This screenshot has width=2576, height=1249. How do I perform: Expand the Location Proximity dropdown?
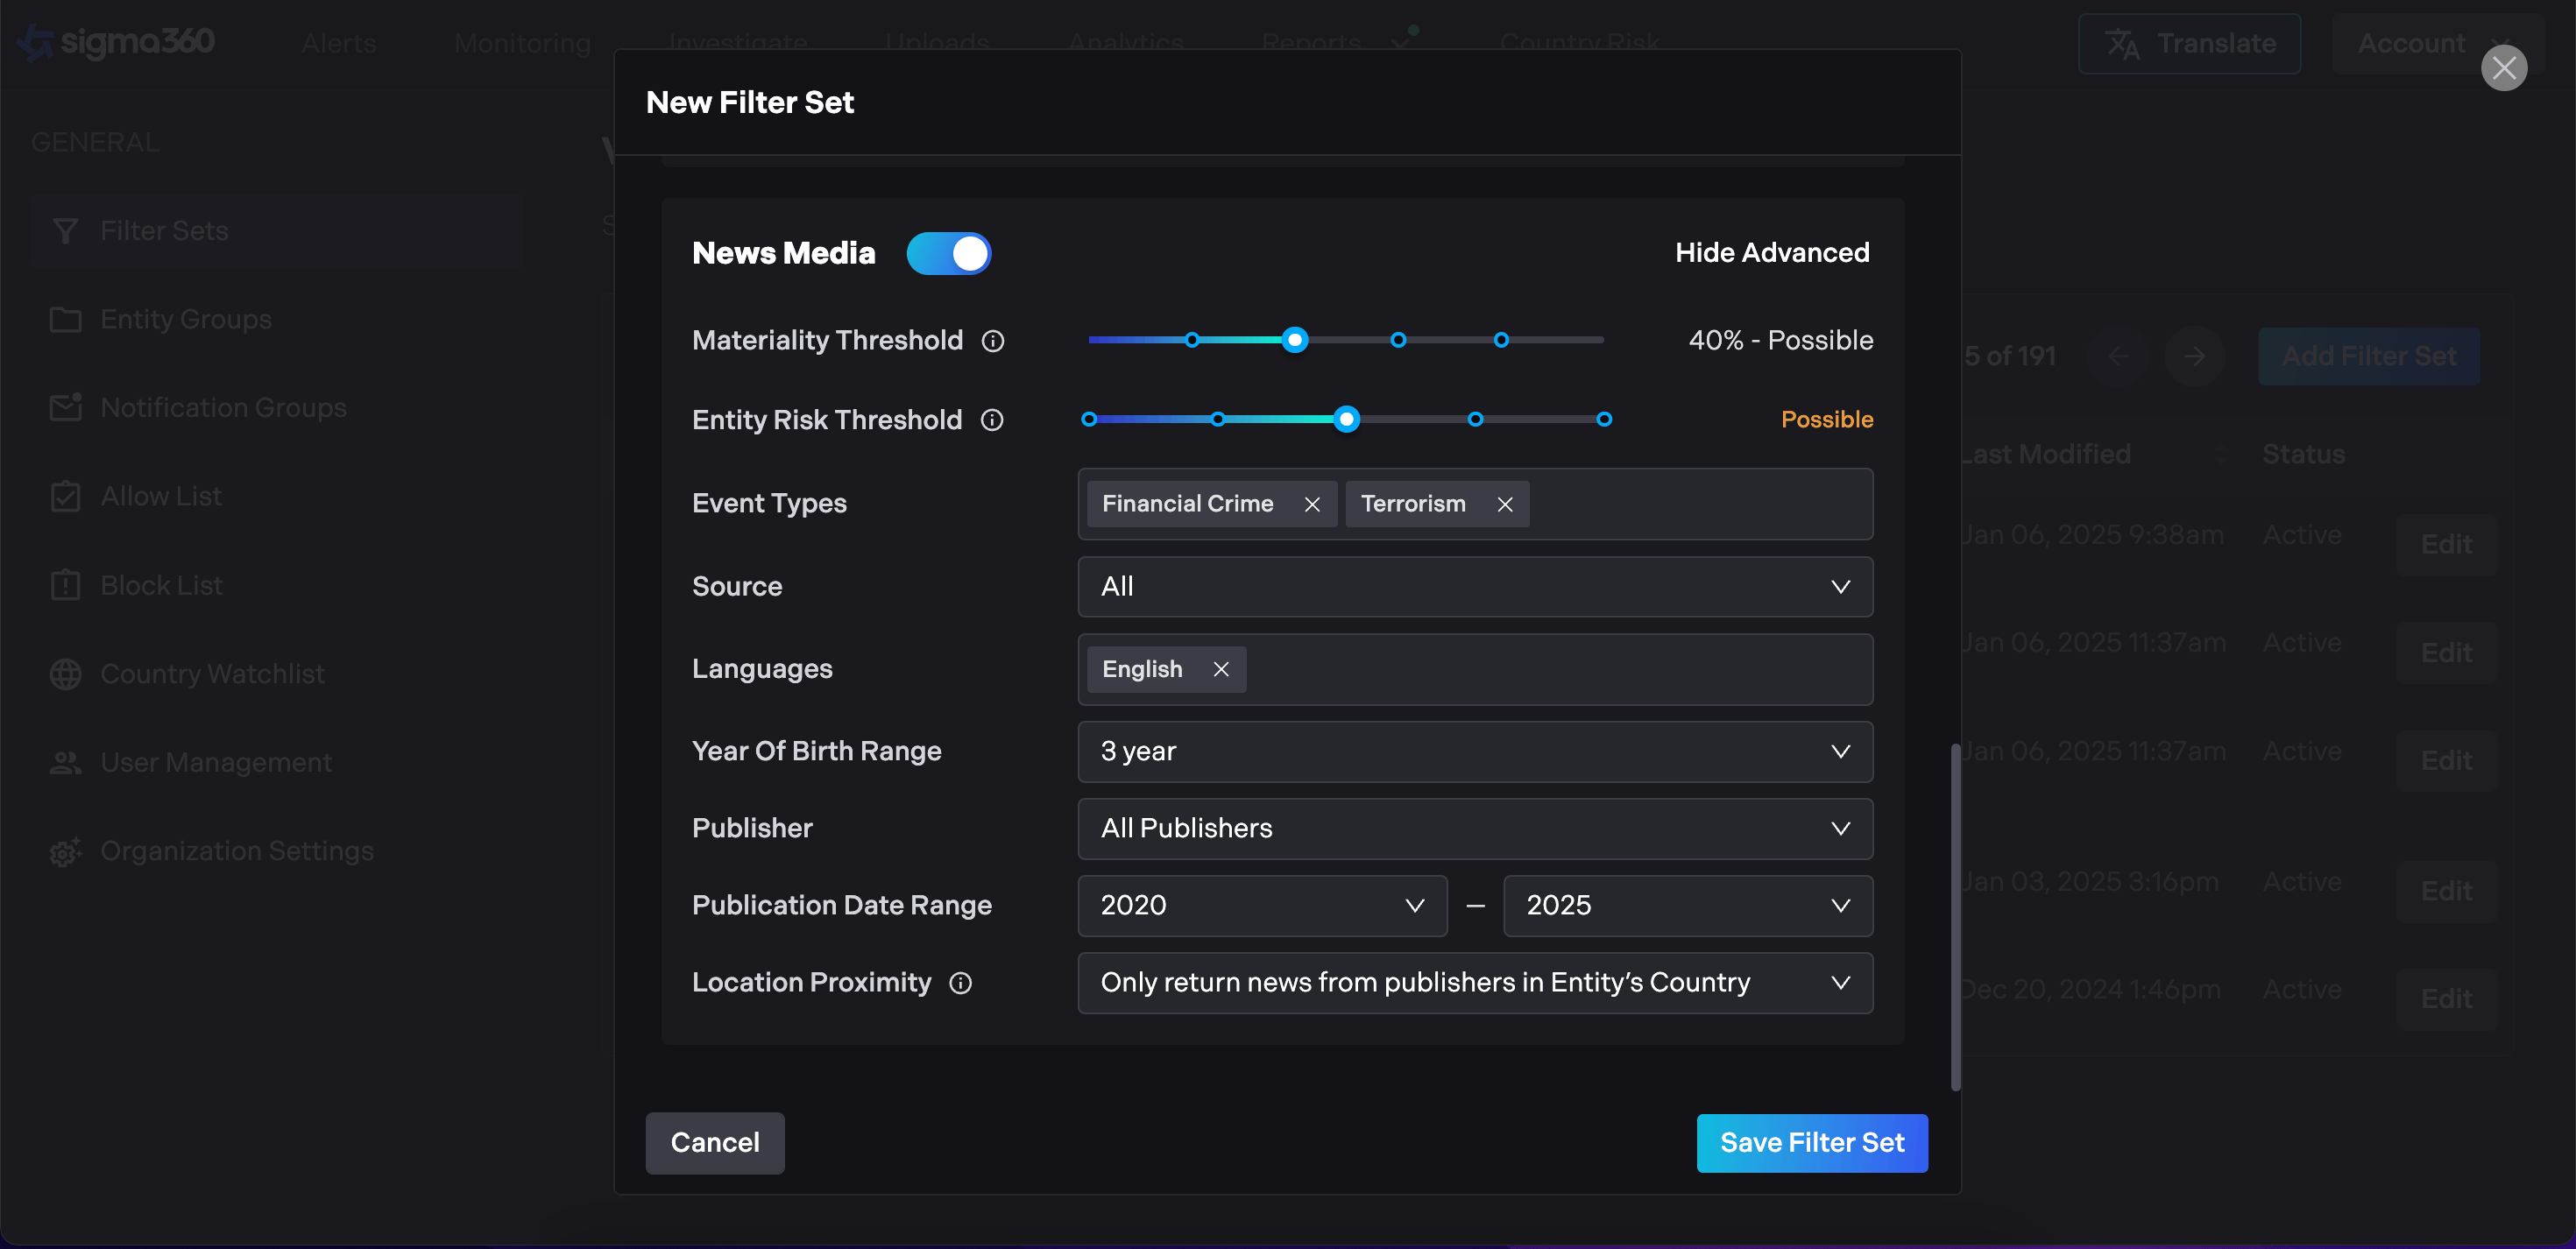click(1474, 982)
